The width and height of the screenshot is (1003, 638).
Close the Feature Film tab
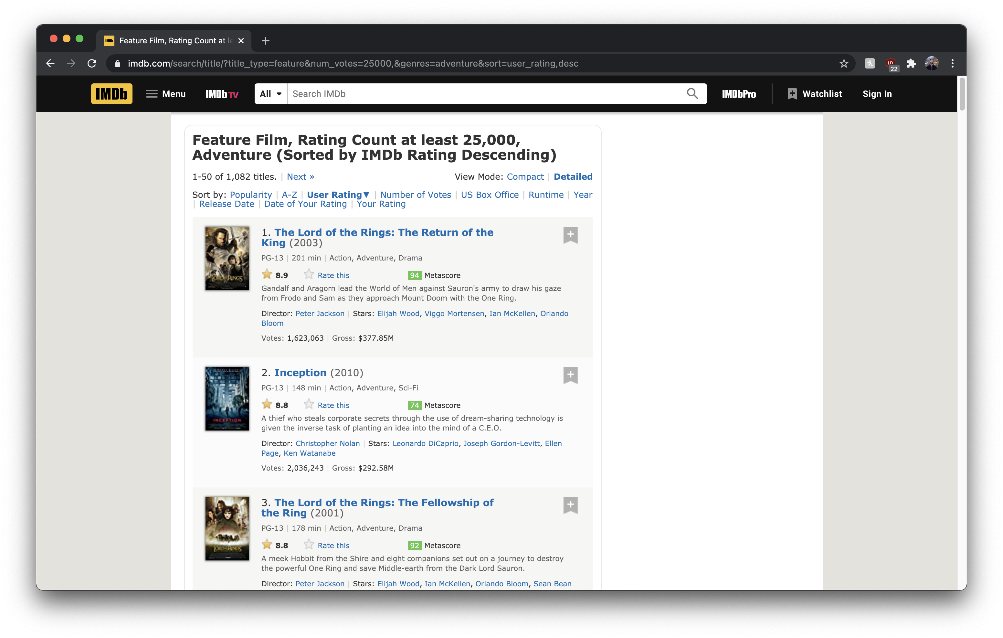pos(241,40)
